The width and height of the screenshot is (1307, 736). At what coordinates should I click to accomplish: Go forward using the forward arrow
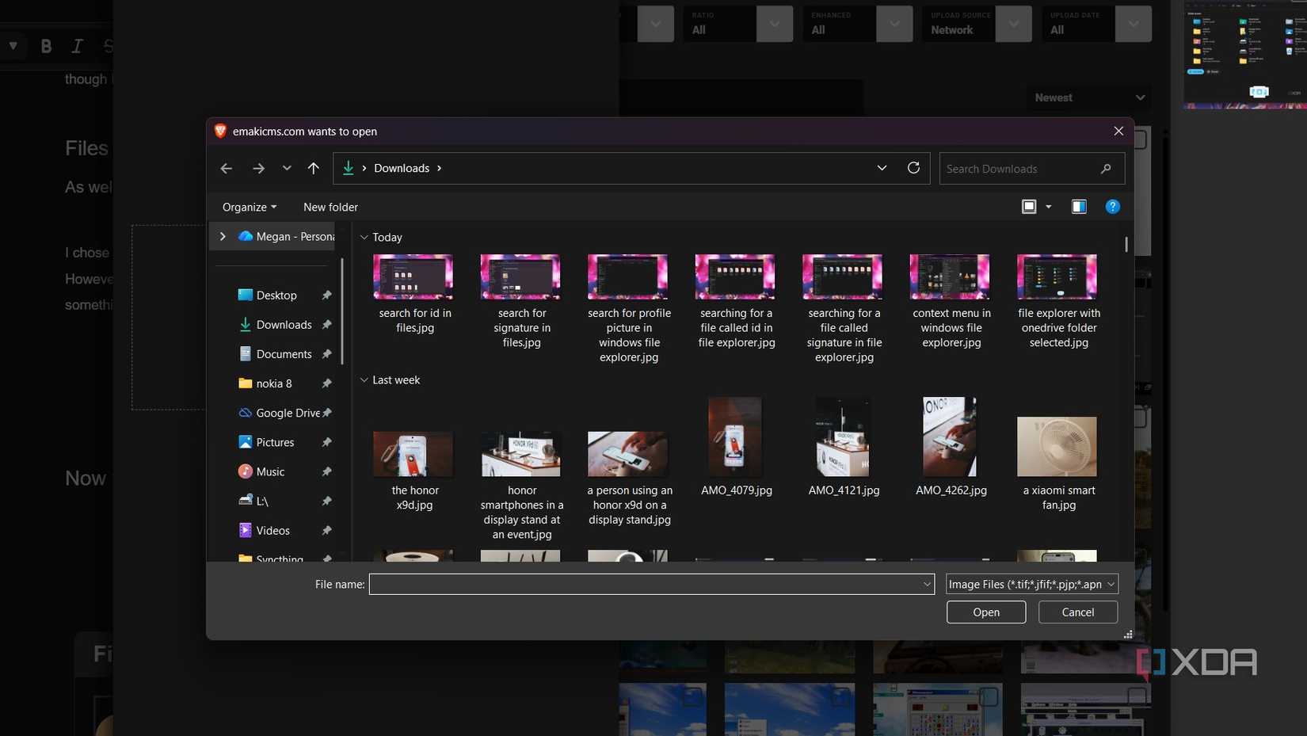pyautogui.click(x=258, y=168)
